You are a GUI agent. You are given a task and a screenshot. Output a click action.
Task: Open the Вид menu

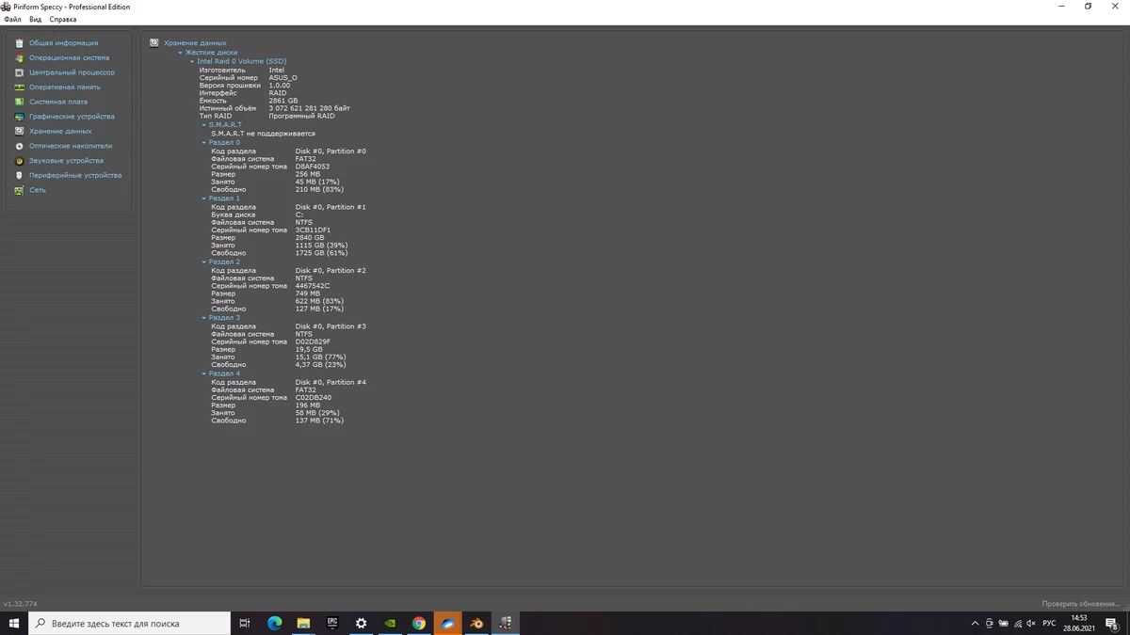pyautogui.click(x=35, y=19)
